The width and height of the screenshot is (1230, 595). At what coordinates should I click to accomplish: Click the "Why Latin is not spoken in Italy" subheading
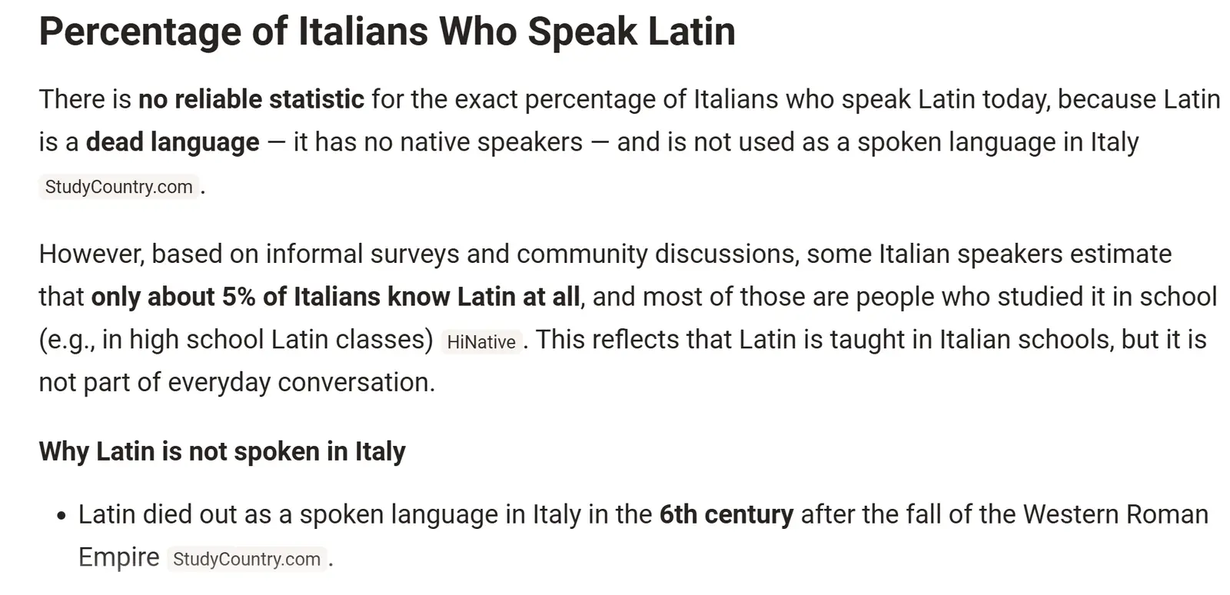(222, 451)
